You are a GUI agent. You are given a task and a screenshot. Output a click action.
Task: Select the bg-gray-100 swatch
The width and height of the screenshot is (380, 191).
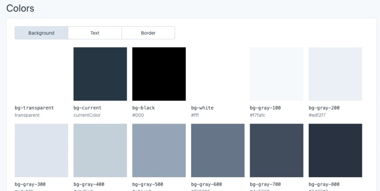pyautogui.click(x=277, y=74)
